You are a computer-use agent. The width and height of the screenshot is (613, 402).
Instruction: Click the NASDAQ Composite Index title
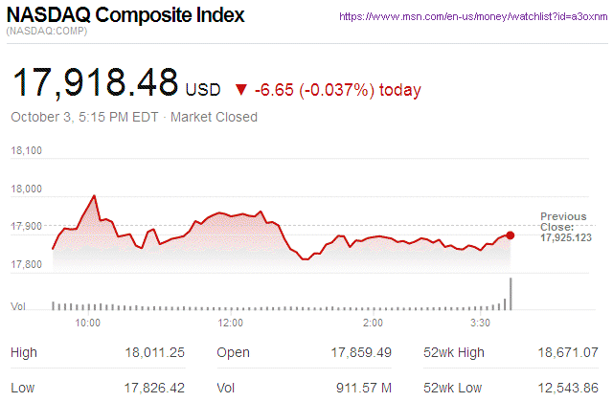(x=125, y=16)
